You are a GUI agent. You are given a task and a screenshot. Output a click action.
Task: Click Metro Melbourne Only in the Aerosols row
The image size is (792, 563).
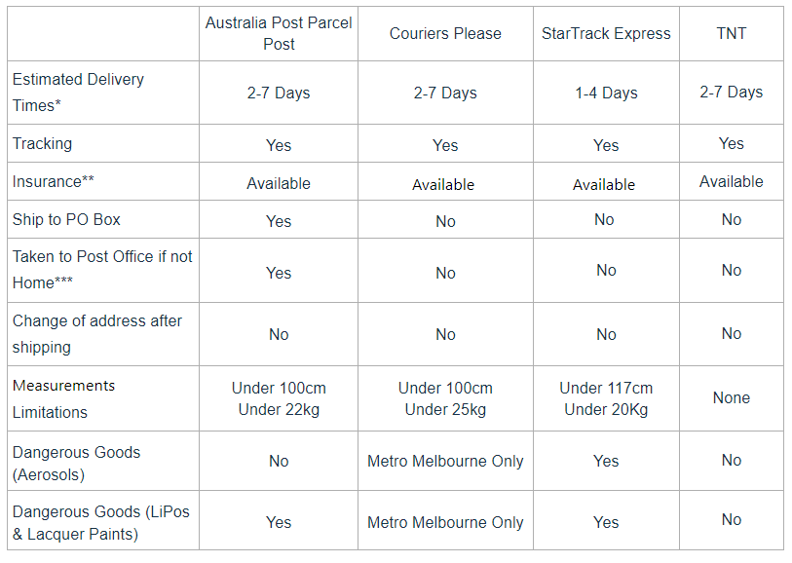click(x=445, y=462)
